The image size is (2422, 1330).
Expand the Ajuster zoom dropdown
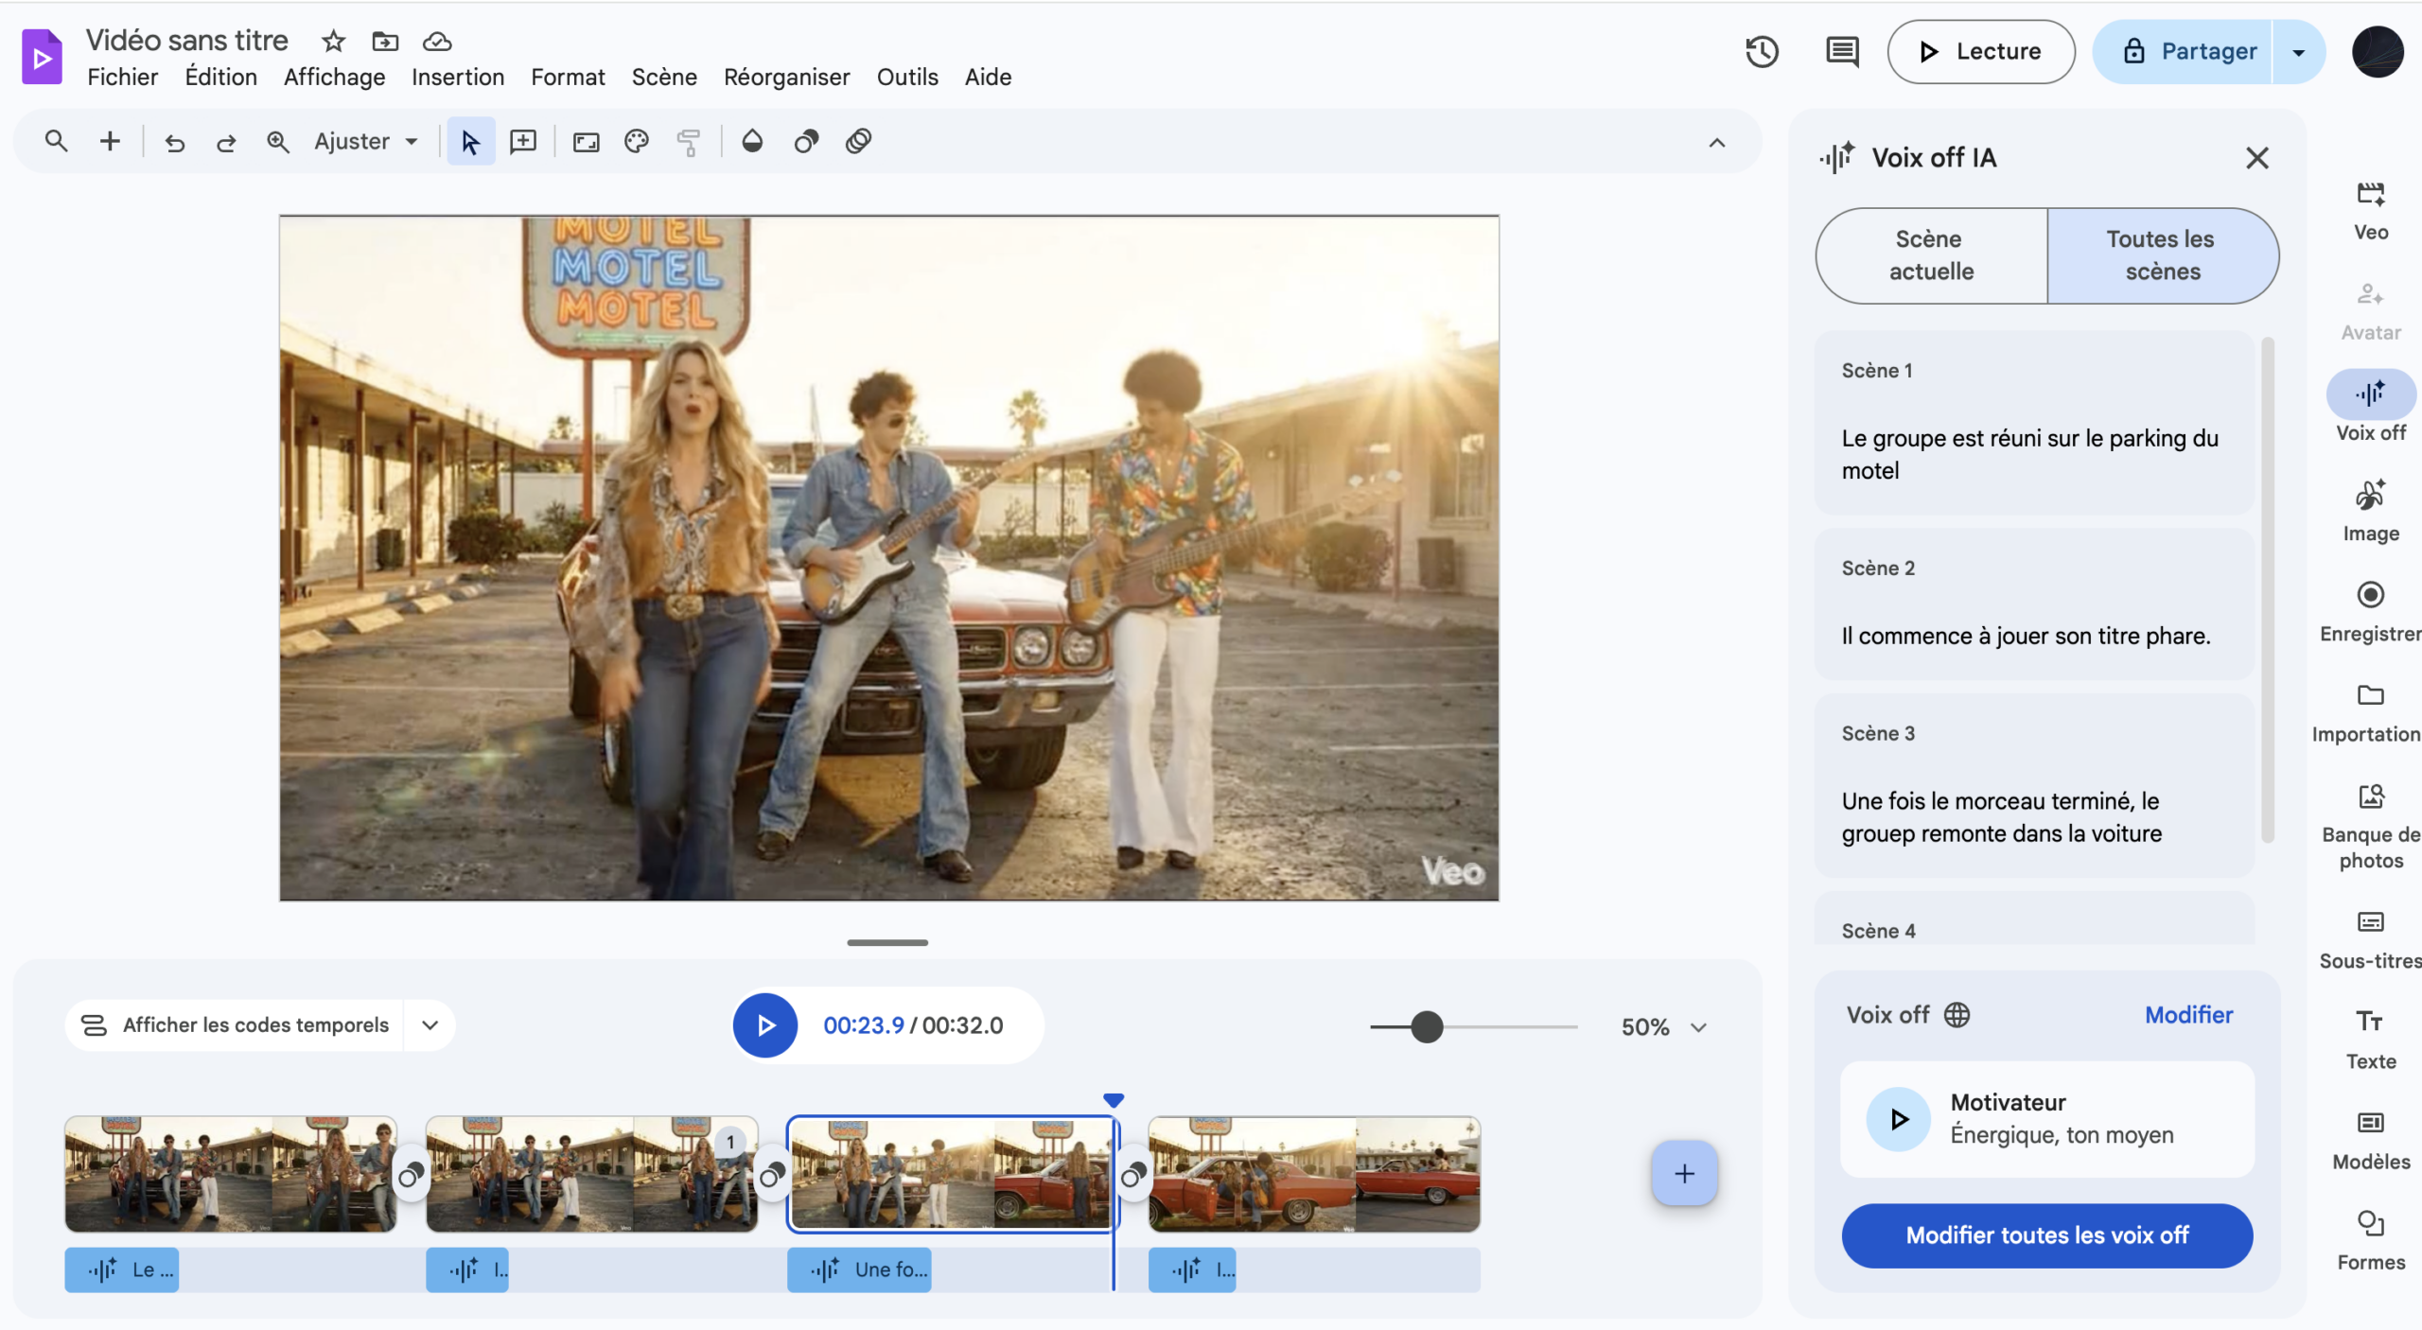pyautogui.click(x=366, y=142)
